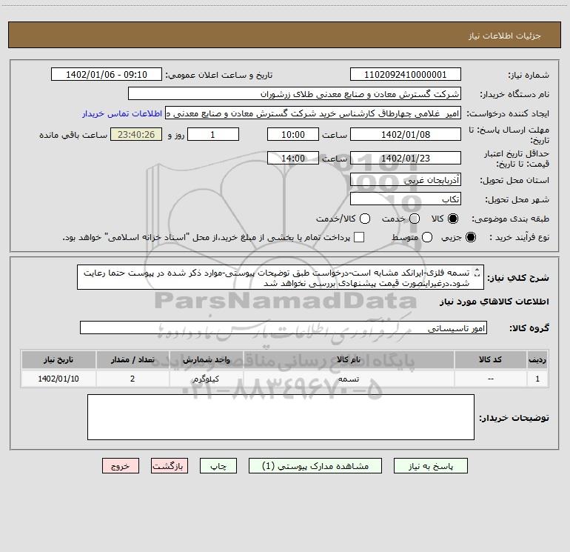570x552 pixels.
Task: Click the استان محل تحویل آذربایجان غربی field
Action: click(x=406, y=179)
